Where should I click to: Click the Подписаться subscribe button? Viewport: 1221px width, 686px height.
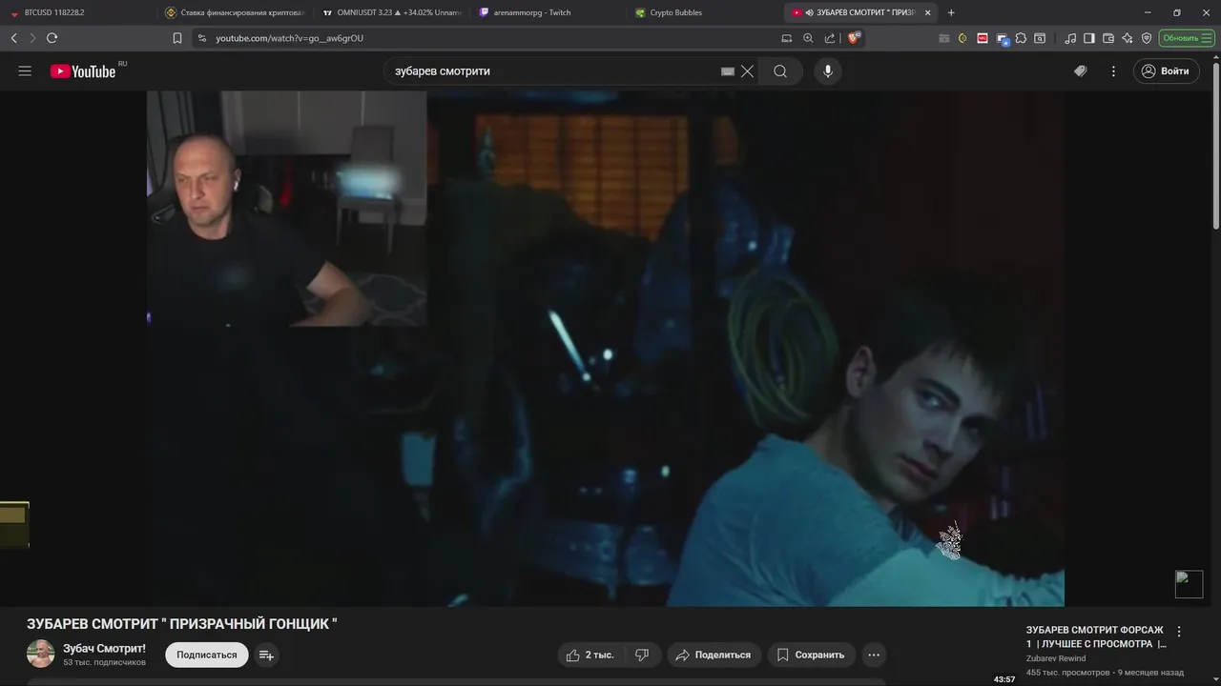pyautogui.click(x=207, y=655)
